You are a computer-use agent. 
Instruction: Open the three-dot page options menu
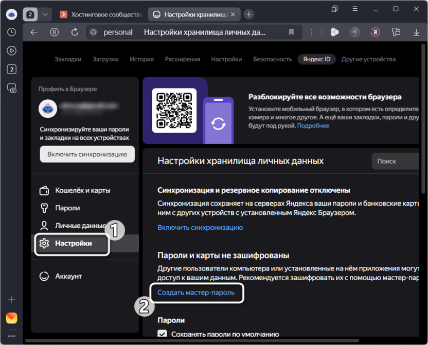pyautogui.click(x=312, y=32)
